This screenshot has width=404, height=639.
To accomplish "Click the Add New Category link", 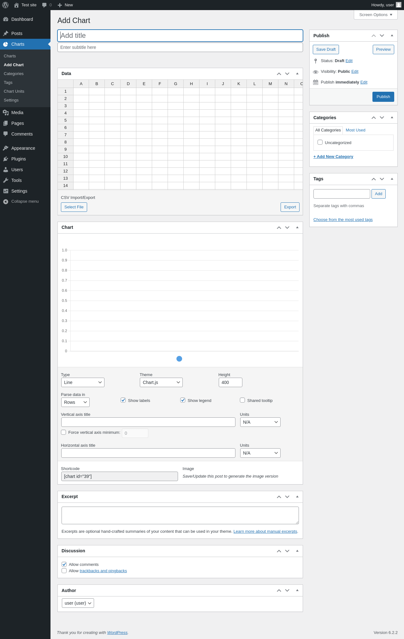I will pos(333,157).
